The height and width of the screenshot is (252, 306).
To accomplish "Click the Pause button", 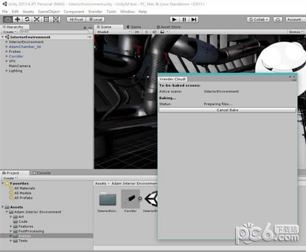I will point(184,20).
